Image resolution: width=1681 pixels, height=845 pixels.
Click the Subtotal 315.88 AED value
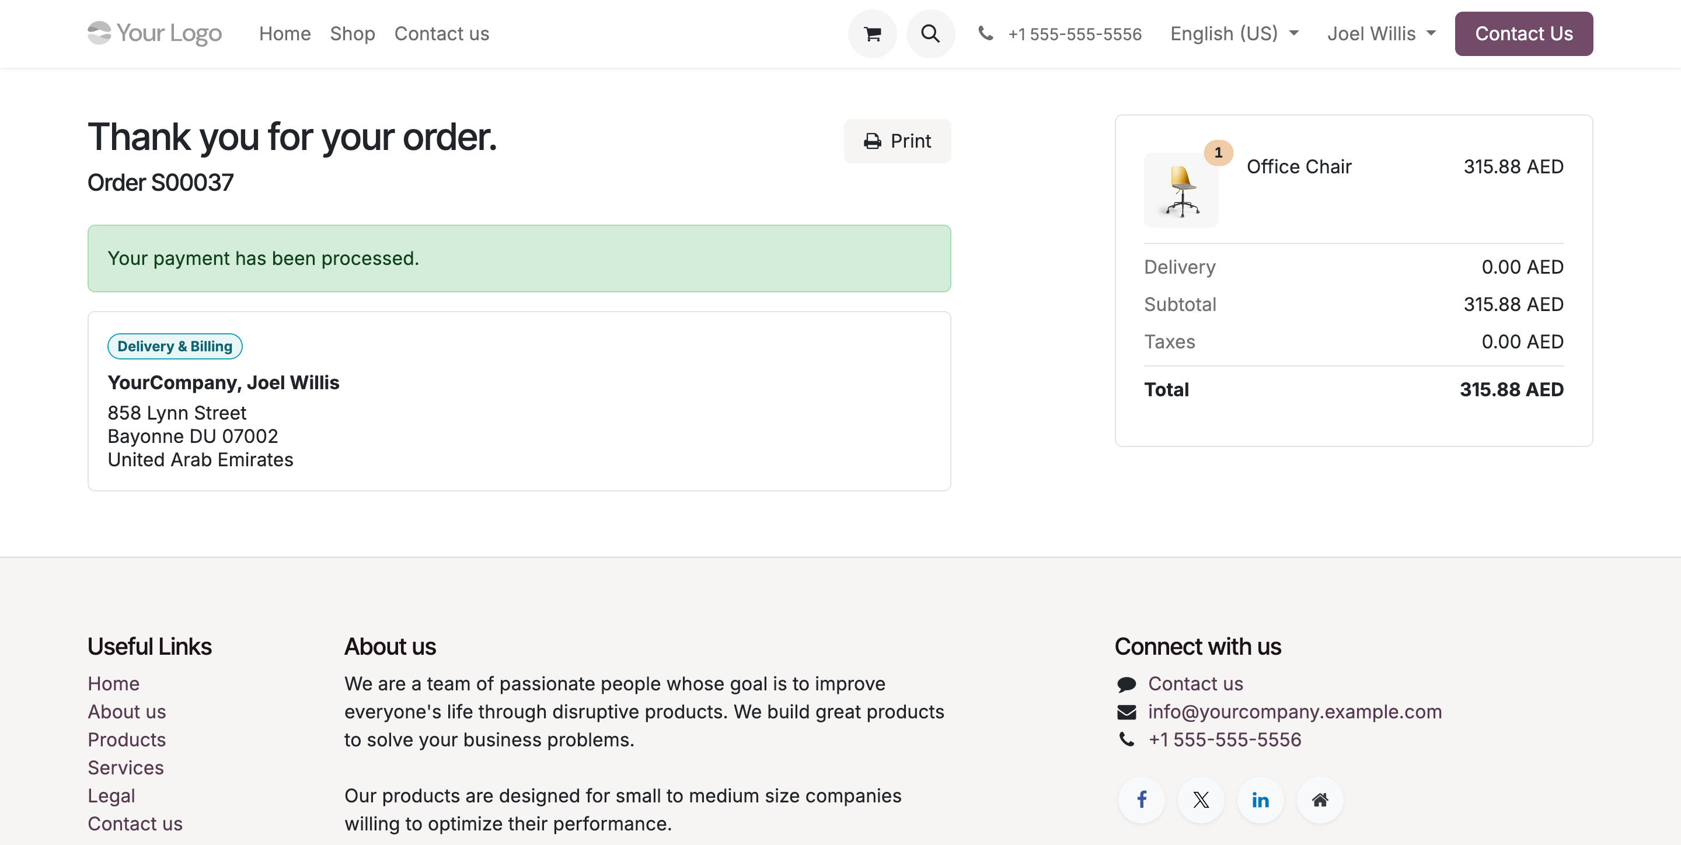(1513, 304)
